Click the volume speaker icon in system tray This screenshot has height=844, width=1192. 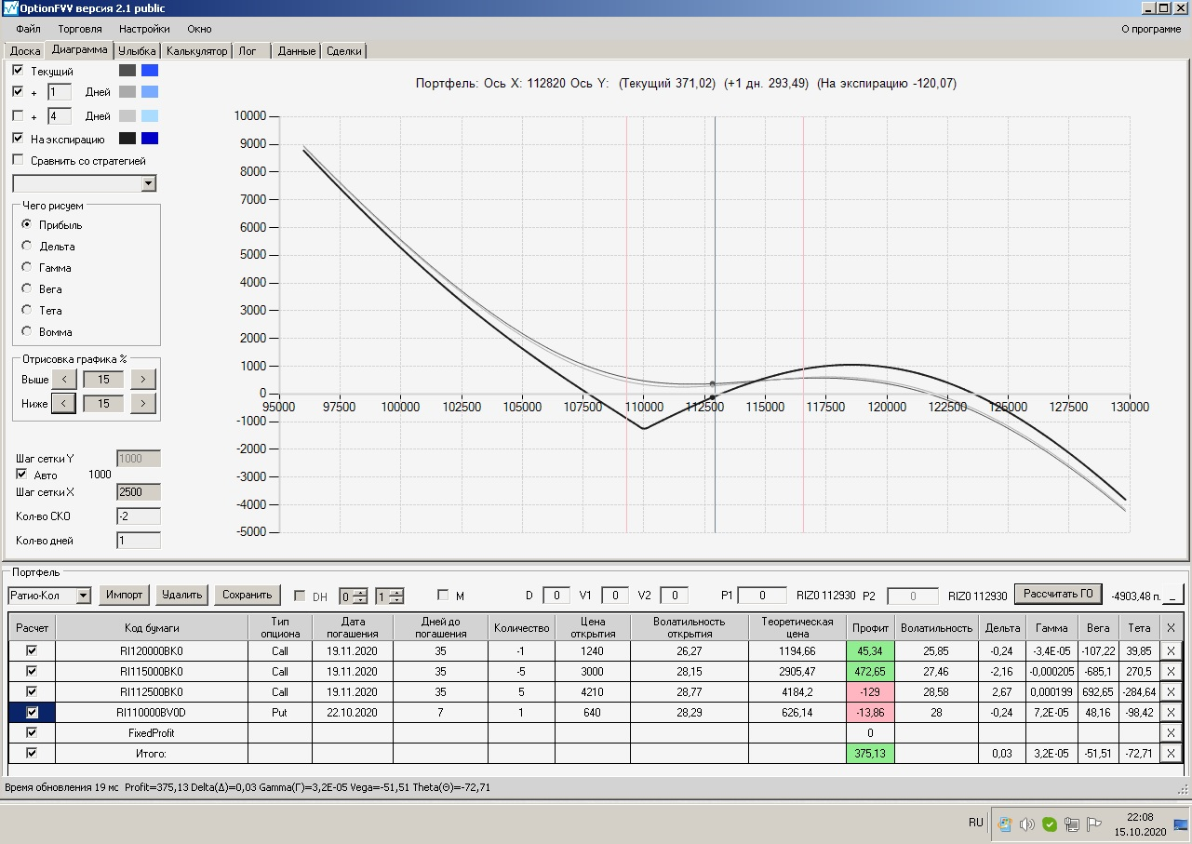(x=1027, y=824)
